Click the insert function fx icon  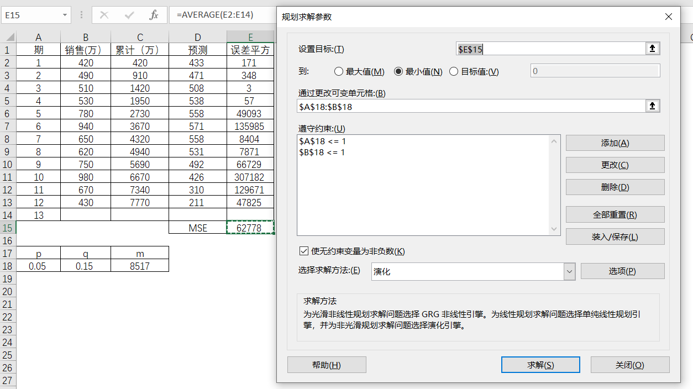point(154,15)
